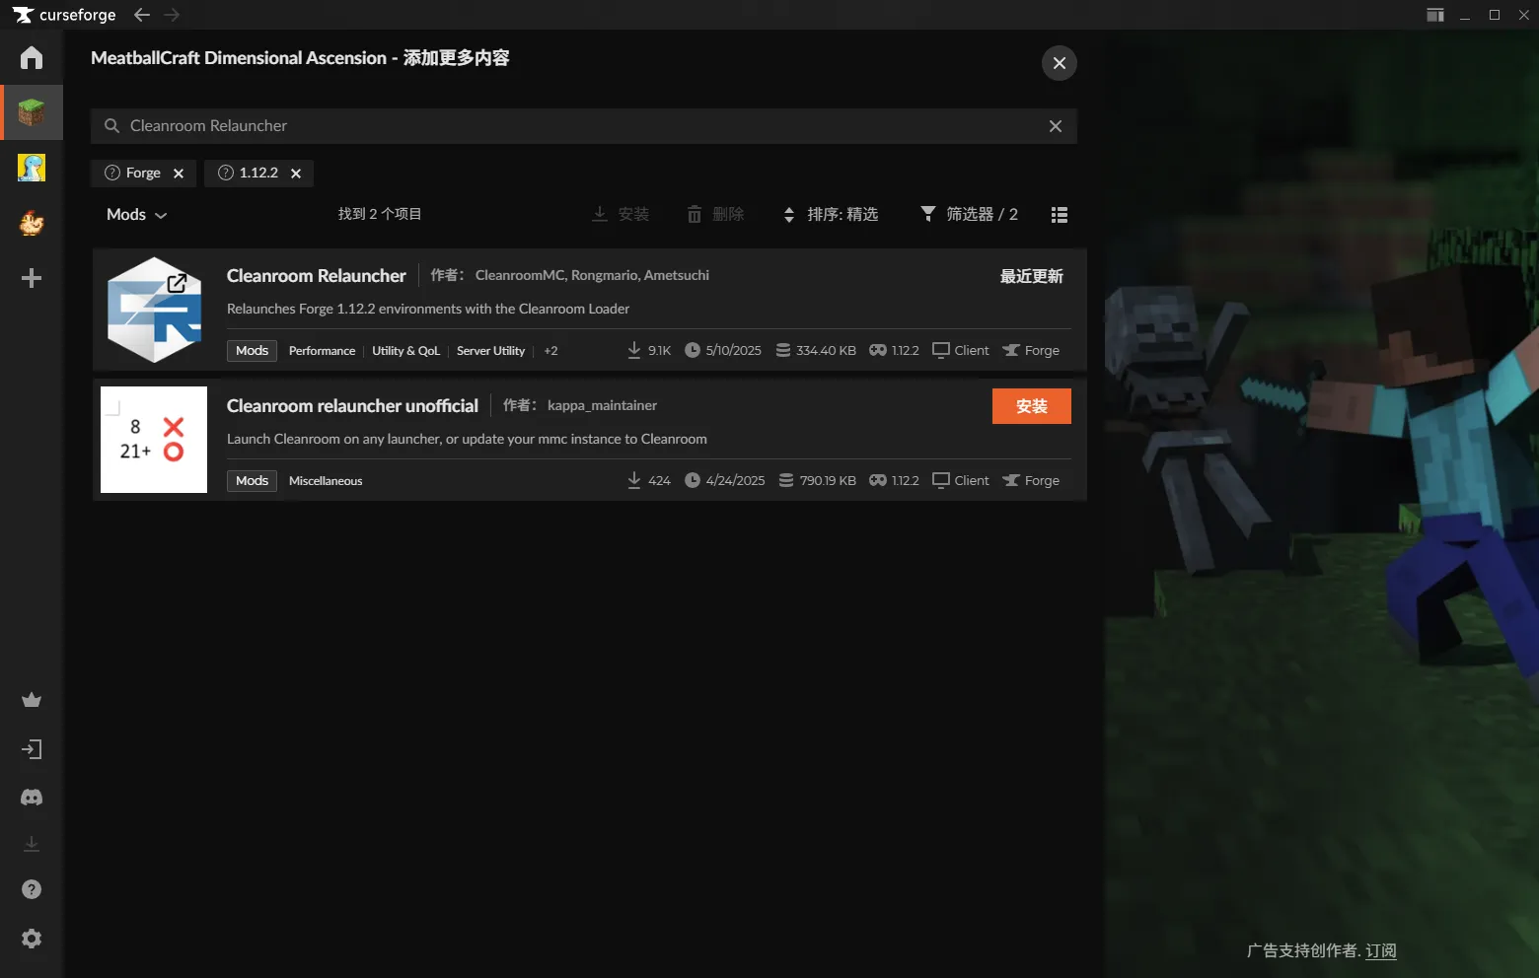Click the Server Utility category tag
Viewport: 1539px width, 978px height.
coord(490,351)
